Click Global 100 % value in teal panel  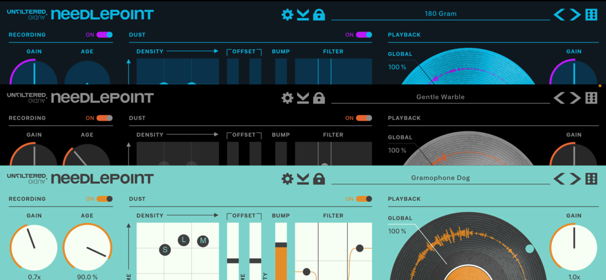click(x=398, y=232)
